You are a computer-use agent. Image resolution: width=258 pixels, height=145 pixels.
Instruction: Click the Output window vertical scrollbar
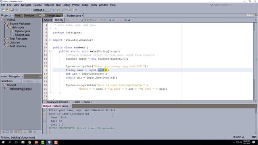tap(256, 121)
